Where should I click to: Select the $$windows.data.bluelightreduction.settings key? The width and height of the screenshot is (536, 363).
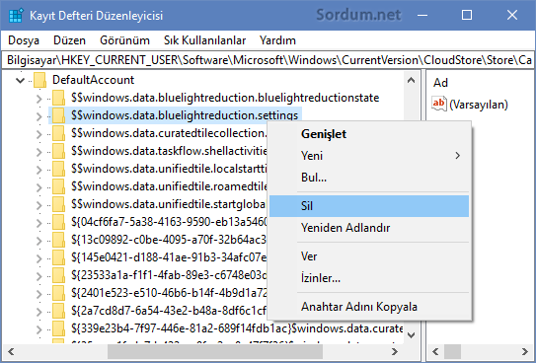(x=185, y=115)
